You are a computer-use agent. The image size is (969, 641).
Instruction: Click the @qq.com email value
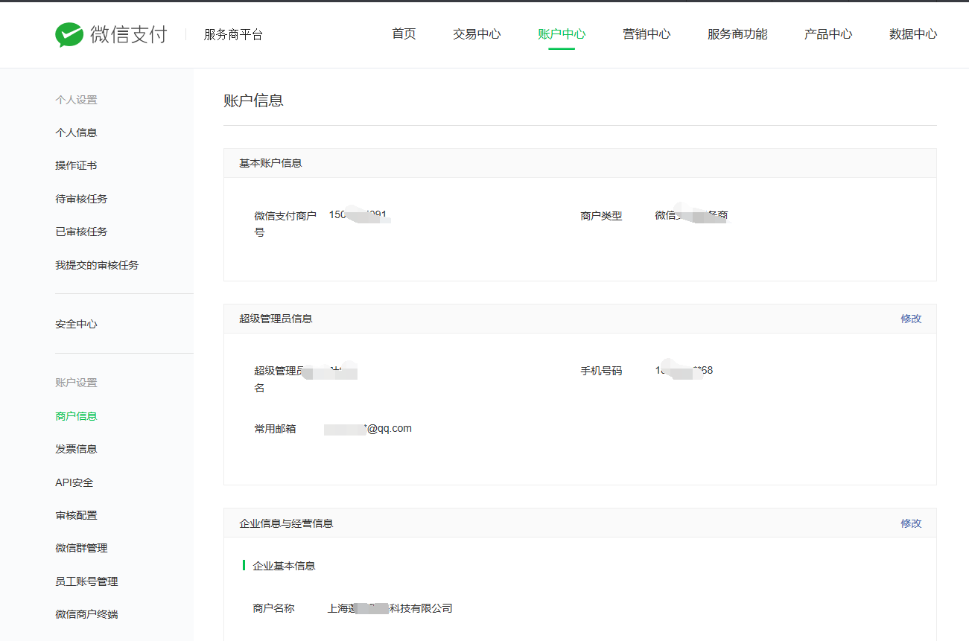pos(368,429)
